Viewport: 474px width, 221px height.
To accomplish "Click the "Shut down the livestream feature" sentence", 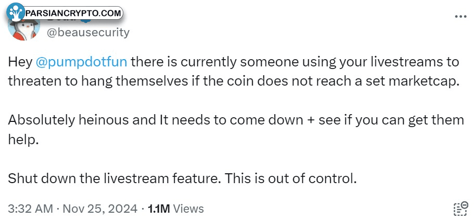I will click(x=113, y=179).
